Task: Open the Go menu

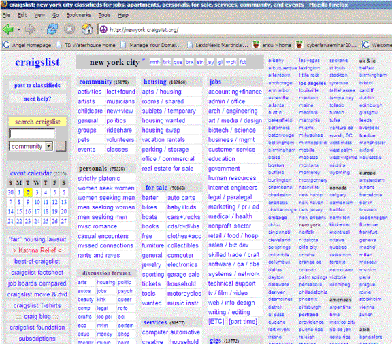Action: coord(56,15)
